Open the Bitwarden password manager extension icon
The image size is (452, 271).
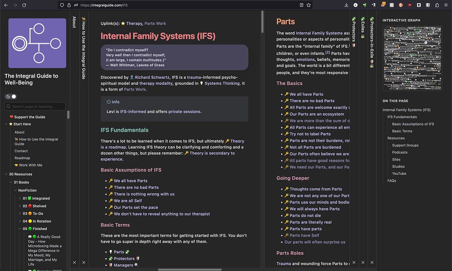(x=428, y=5)
